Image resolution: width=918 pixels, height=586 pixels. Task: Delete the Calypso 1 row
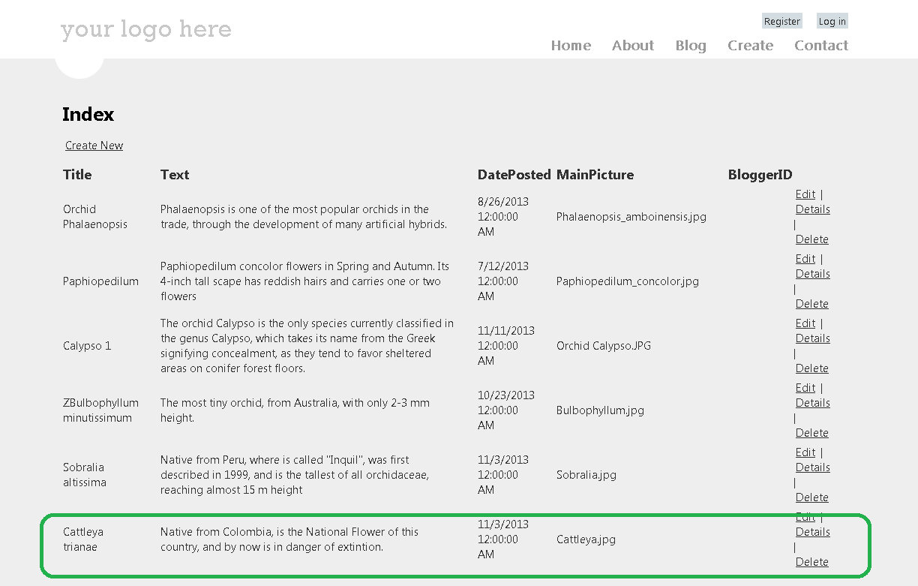click(811, 368)
